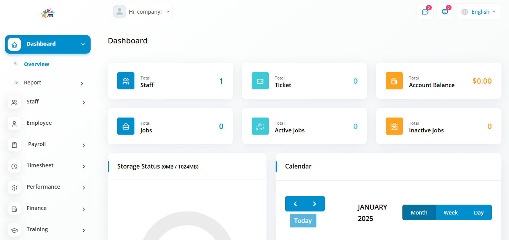Switch calendar to Week view
This screenshot has width=509, height=240.
pyautogui.click(x=450, y=213)
